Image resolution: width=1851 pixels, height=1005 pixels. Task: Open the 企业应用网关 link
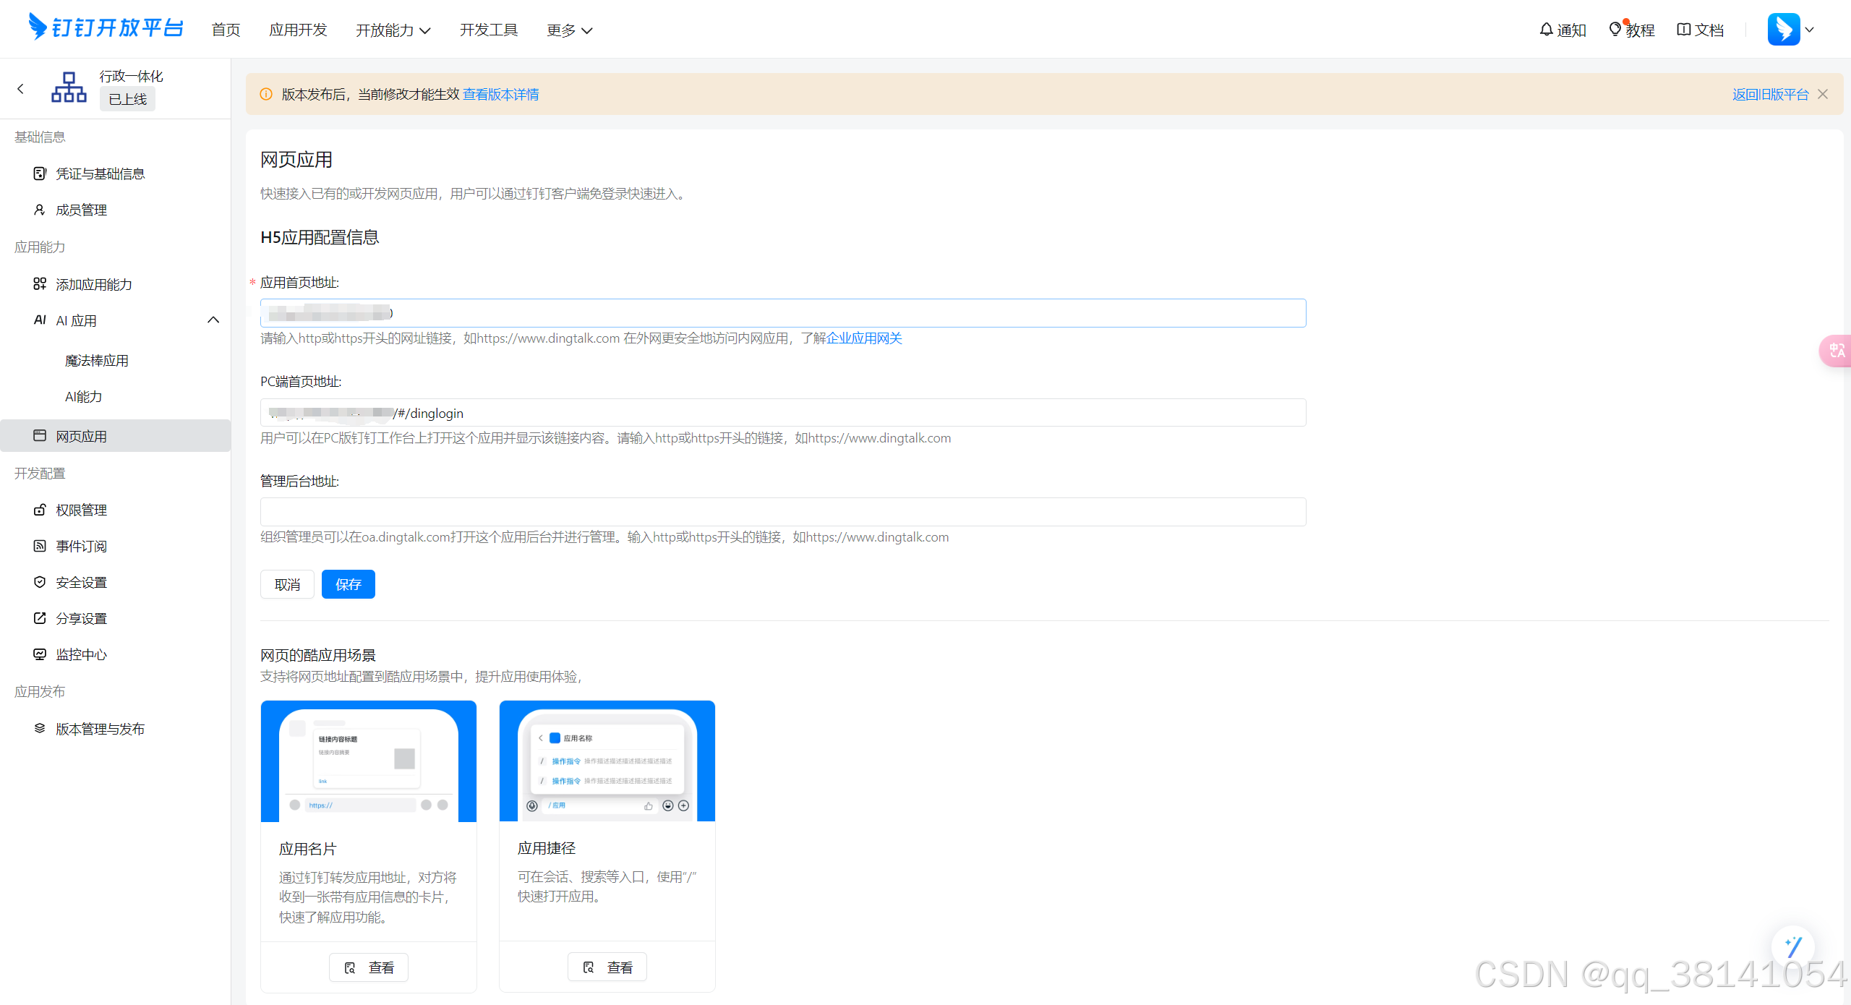(x=863, y=338)
